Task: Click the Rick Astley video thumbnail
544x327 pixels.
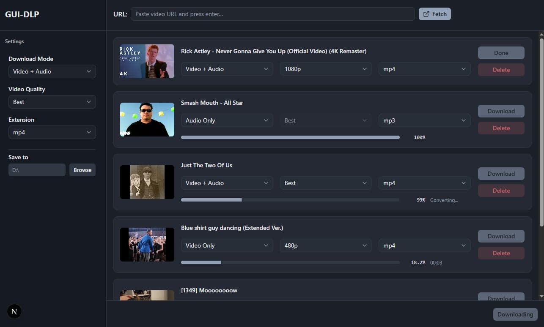Action: [x=147, y=61]
